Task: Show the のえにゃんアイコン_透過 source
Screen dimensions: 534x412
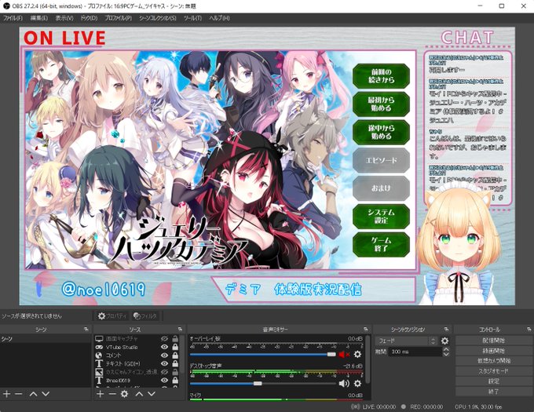Action: (x=164, y=372)
